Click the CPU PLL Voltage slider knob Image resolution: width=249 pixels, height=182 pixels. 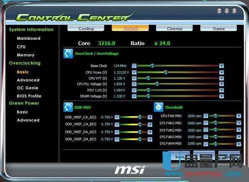(x=157, y=84)
